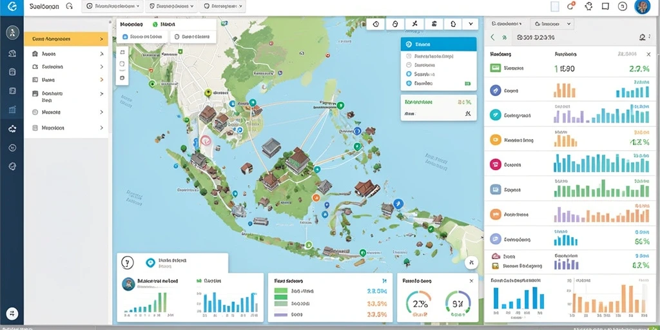This screenshot has height=330, width=660.
Task: Open the first dropdown in the top toolbar
Action: pos(112,6)
